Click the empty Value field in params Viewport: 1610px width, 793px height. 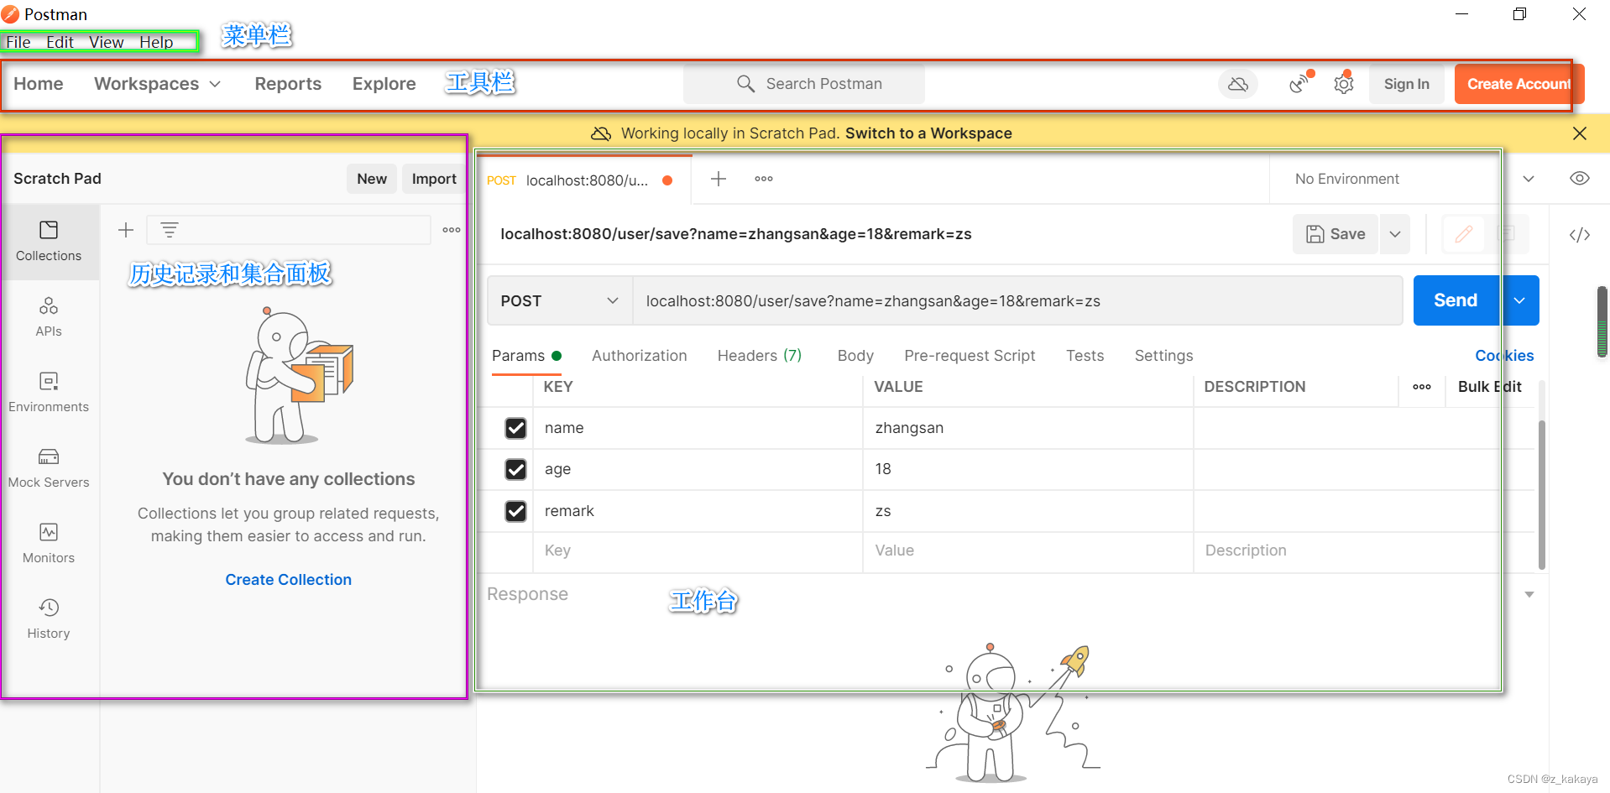click(x=1028, y=551)
